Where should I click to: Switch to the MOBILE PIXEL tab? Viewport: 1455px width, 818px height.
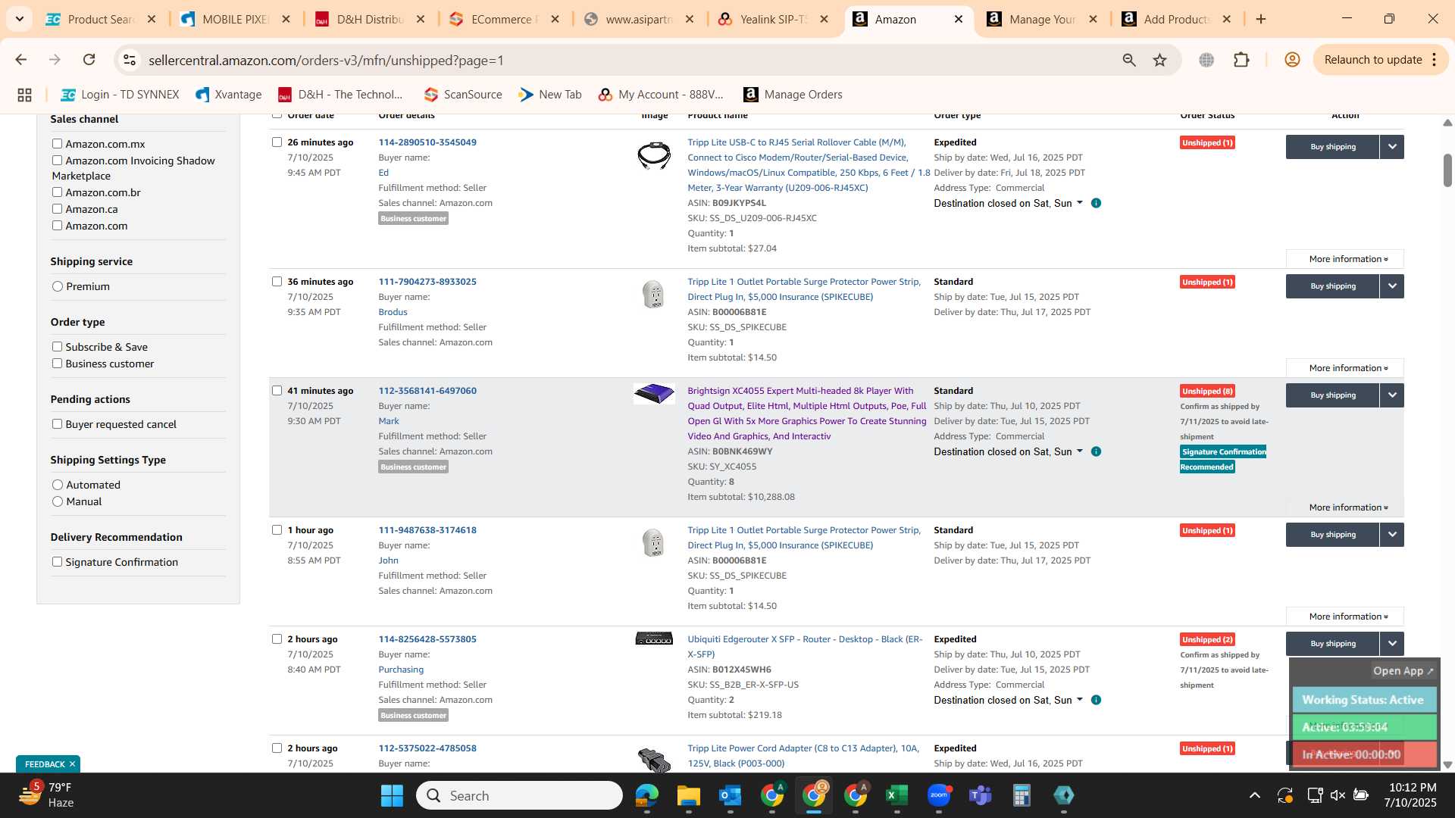coord(235,19)
